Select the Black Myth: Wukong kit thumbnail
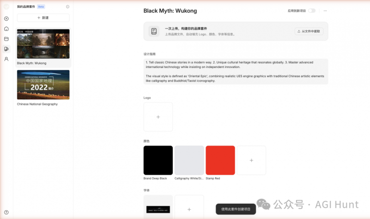The height and width of the screenshot is (219, 370). coord(43,44)
